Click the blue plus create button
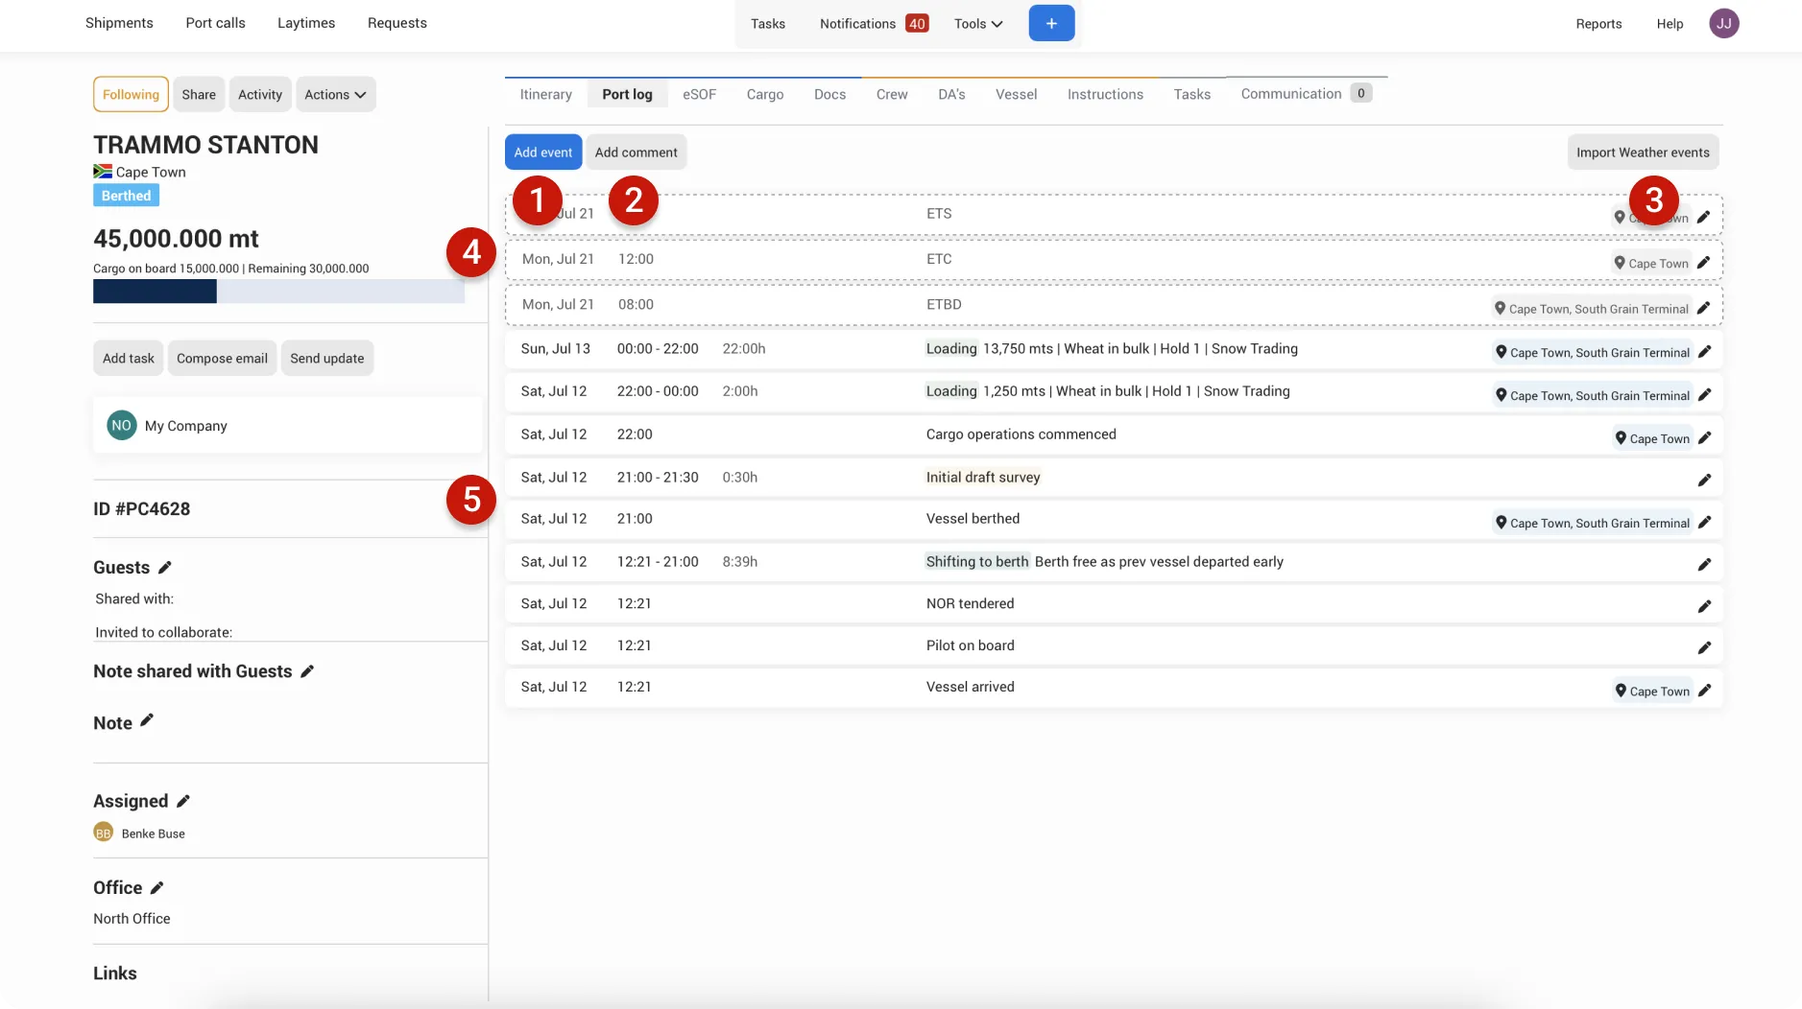Image resolution: width=1802 pixels, height=1009 pixels. coord(1051,23)
